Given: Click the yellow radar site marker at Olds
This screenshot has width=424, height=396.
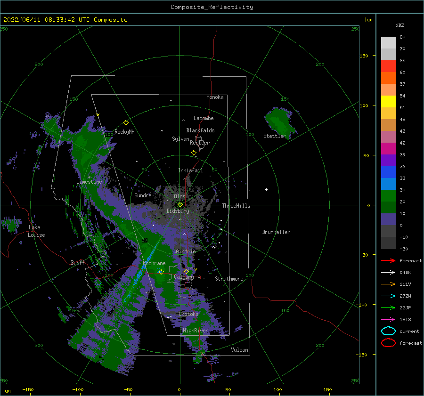Looking at the screenshot, I should point(180,205).
